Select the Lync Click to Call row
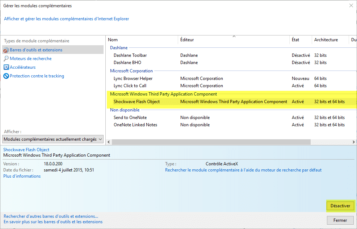The height and width of the screenshot is (229, 357). tap(231, 86)
